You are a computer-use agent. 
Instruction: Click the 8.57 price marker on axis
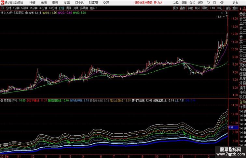233,128
